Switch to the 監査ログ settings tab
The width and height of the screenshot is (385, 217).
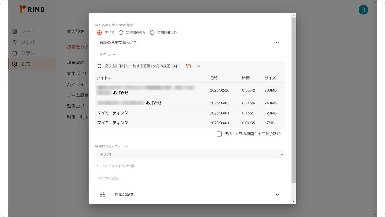[x=76, y=106]
